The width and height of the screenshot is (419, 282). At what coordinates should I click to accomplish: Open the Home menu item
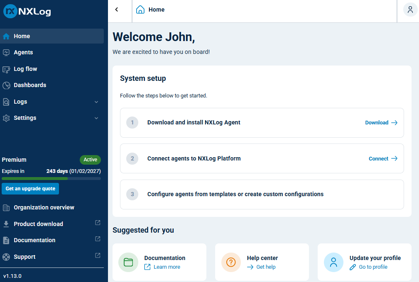point(52,36)
